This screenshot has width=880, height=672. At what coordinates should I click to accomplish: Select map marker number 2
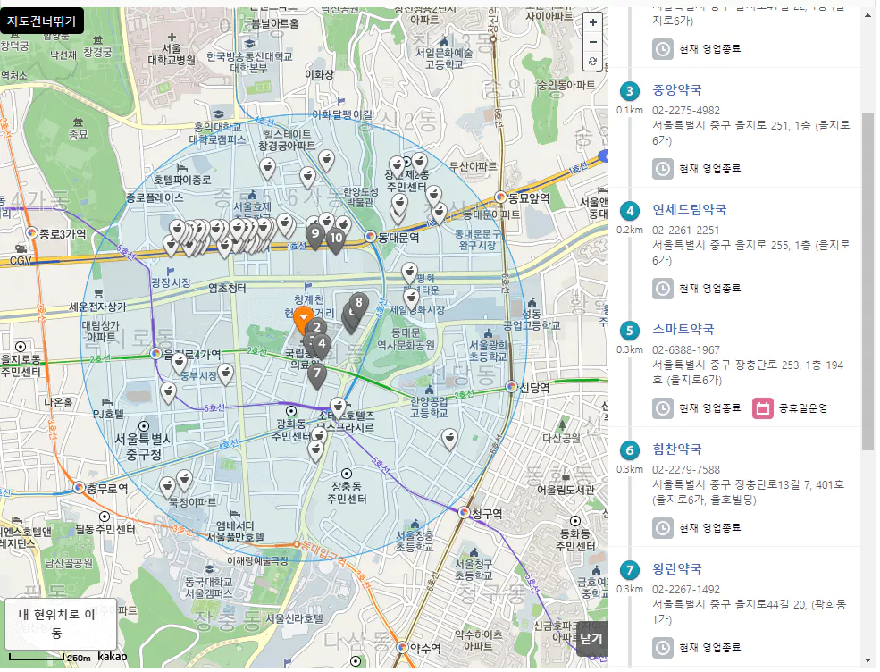[x=318, y=326]
